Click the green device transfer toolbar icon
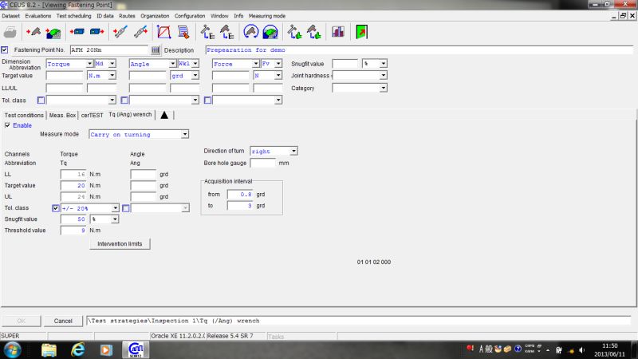638x359 pixels. (53, 32)
